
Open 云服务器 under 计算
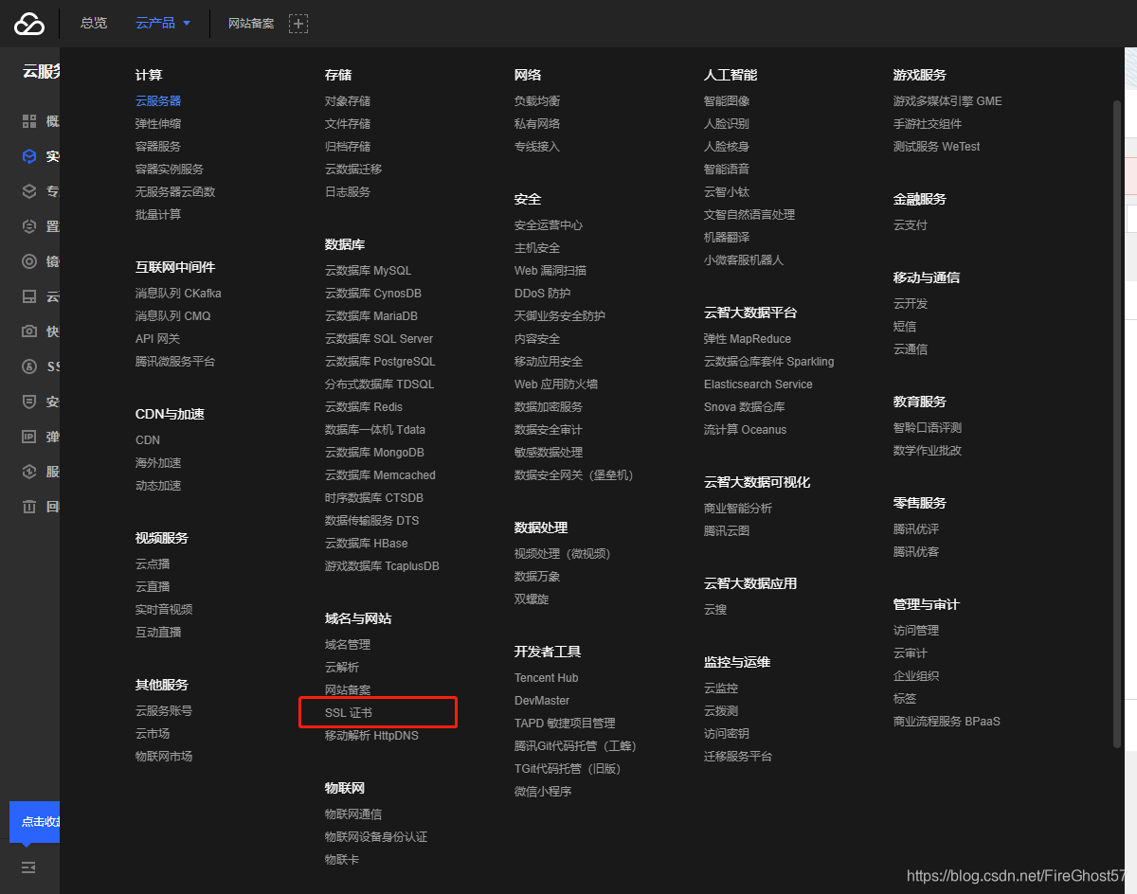pos(158,100)
